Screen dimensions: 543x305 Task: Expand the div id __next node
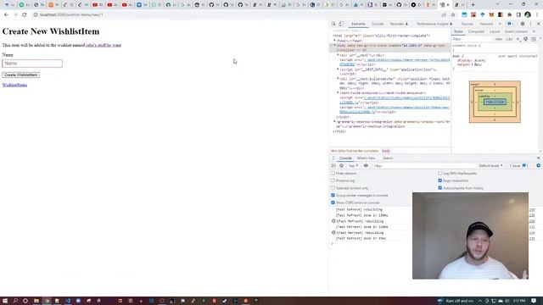(338, 55)
